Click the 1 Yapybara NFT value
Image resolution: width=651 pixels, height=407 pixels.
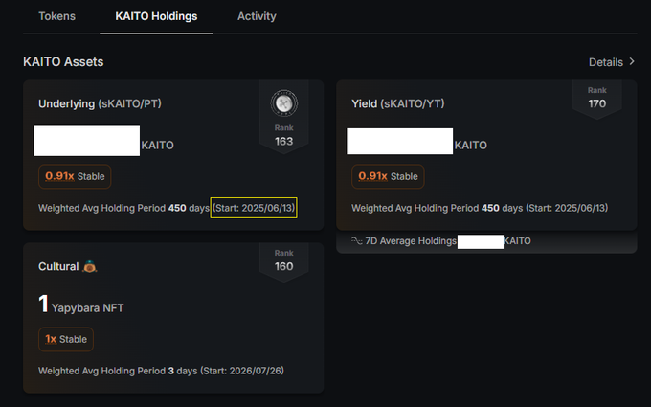click(x=81, y=304)
